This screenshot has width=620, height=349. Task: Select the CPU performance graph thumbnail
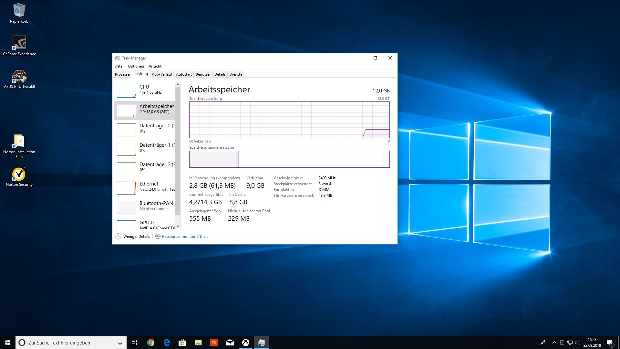pyautogui.click(x=126, y=91)
